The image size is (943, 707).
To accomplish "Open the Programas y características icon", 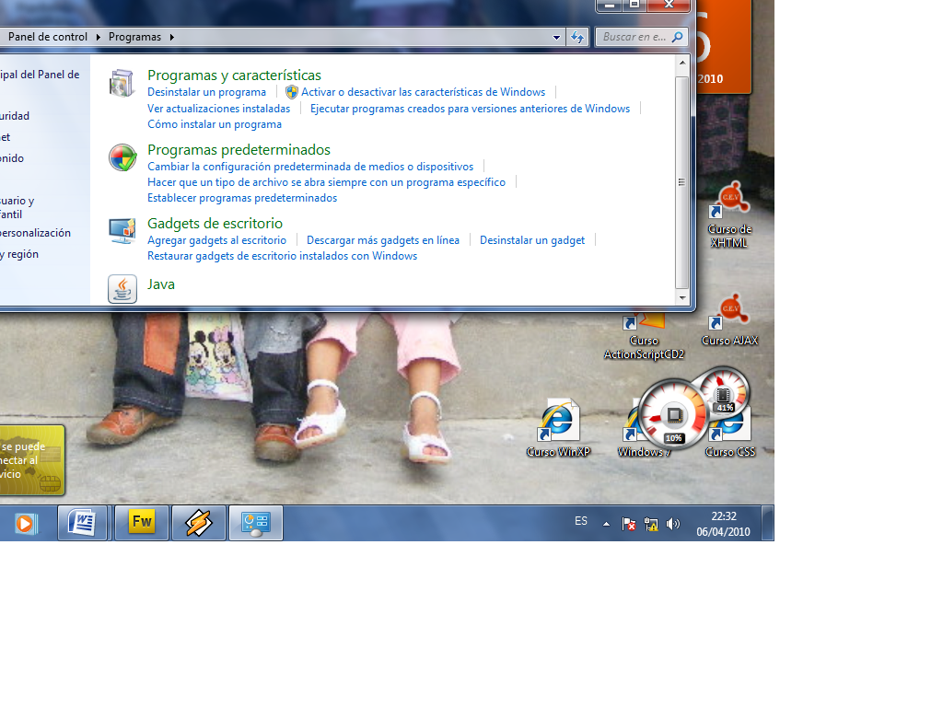I will coord(121,83).
